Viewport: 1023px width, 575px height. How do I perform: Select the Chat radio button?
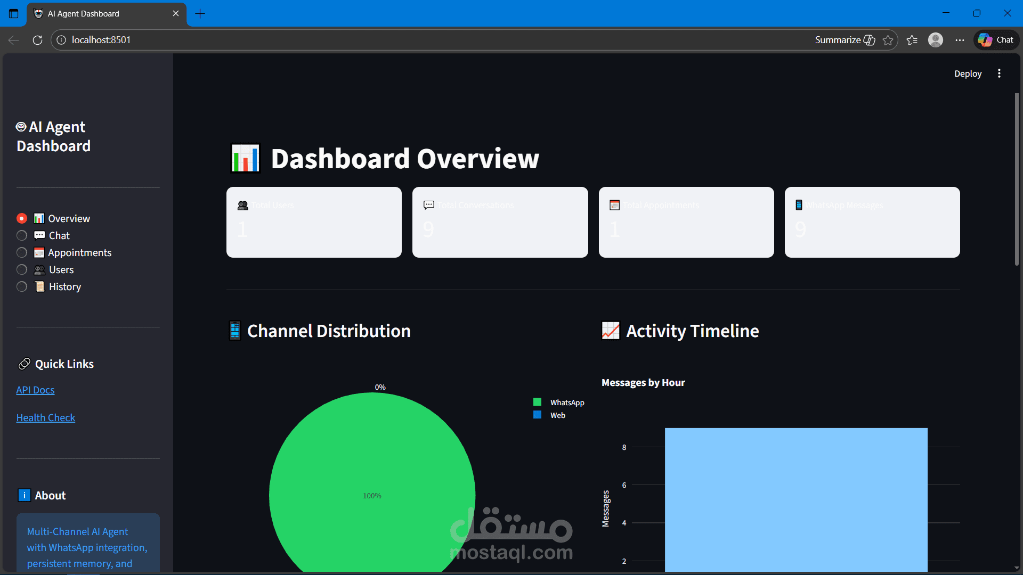(22, 235)
